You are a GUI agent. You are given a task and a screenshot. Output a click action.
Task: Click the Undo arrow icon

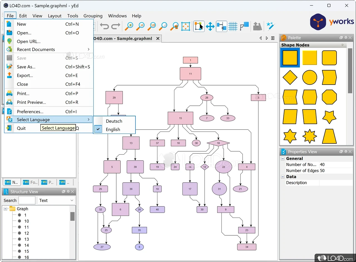tap(104, 26)
